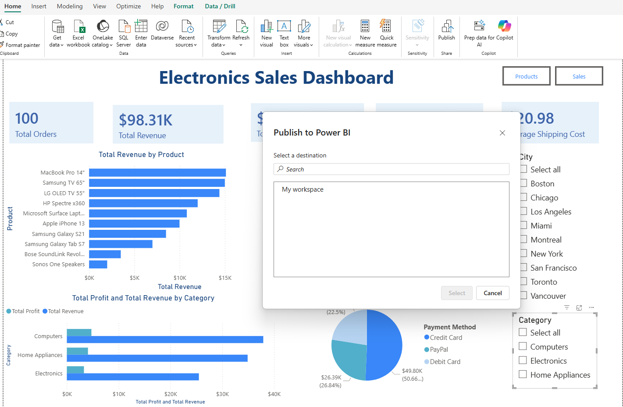Open the Help ribbon tab
Screen dimensions: 623x407
[x=157, y=6]
